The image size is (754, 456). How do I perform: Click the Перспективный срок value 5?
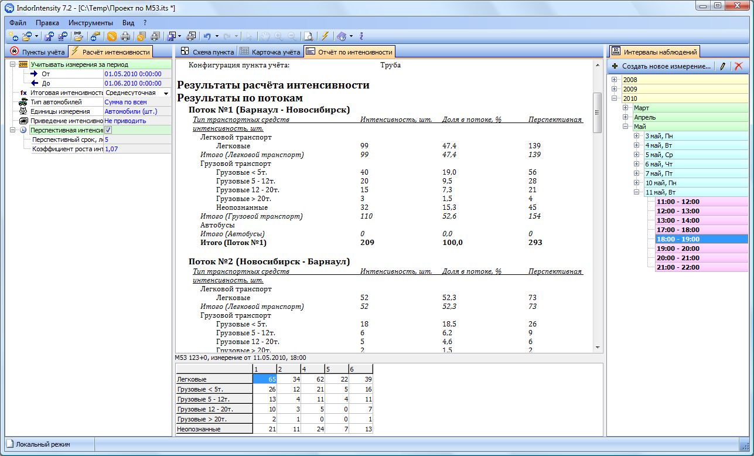[137, 139]
